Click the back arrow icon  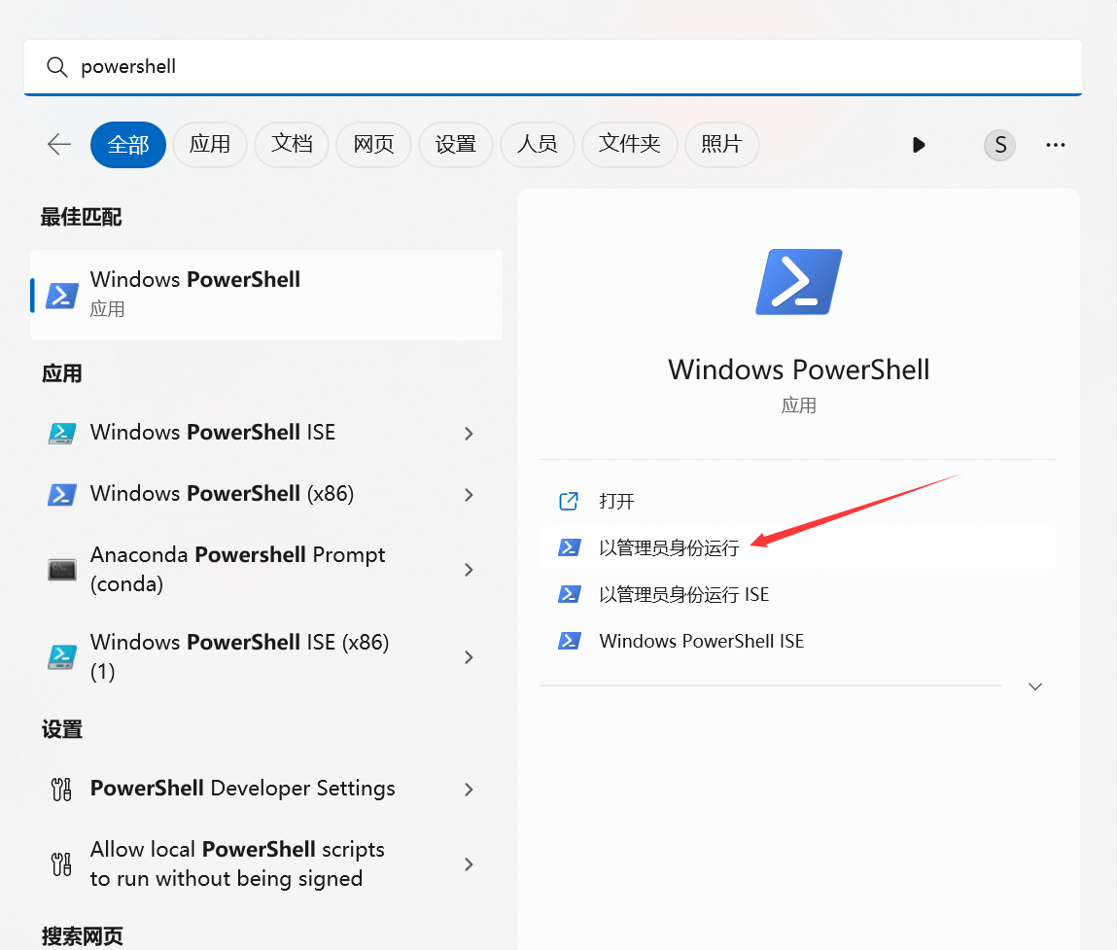click(59, 145)
